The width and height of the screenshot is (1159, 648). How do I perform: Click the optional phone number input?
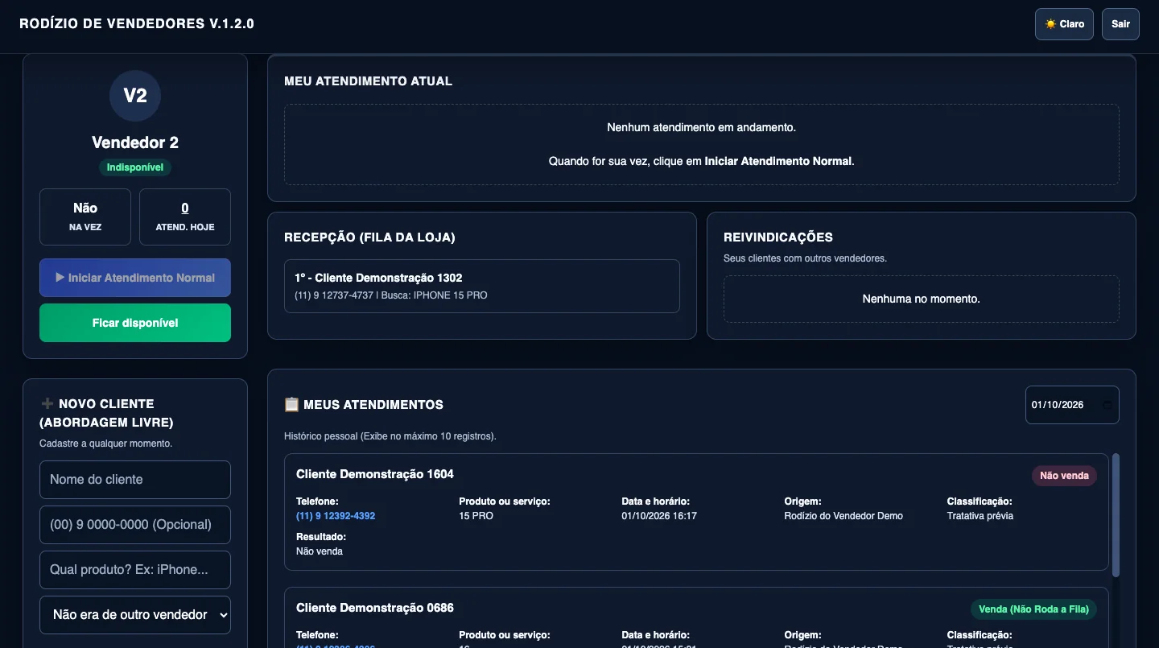pyautogui.click(x=135, y=525)
